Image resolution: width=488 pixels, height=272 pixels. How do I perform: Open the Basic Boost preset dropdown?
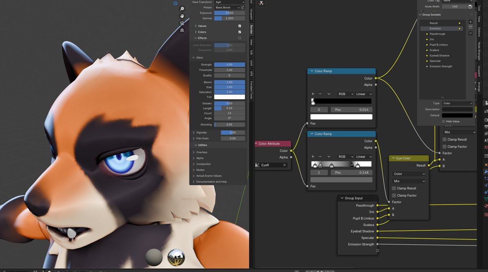pos(227,7)
